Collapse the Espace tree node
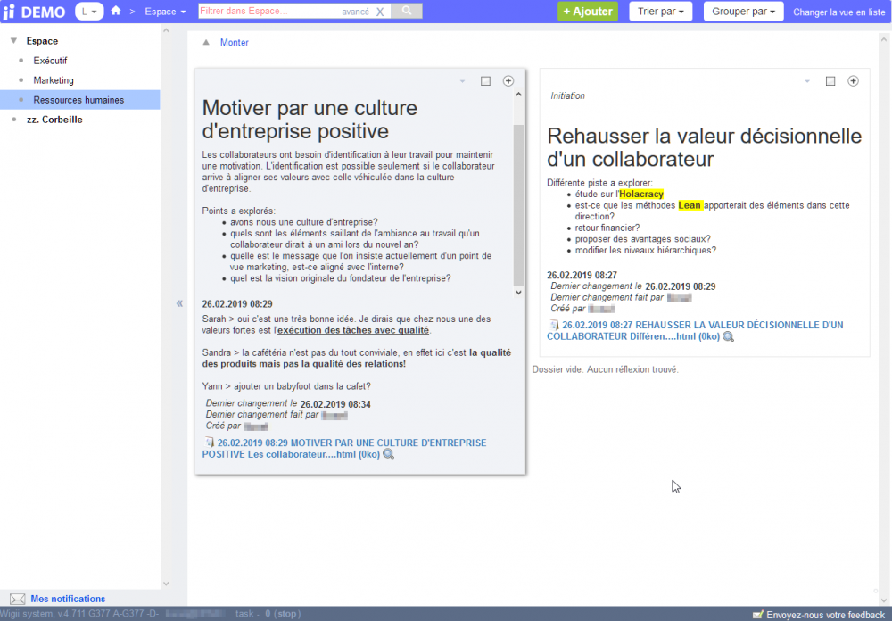892x621 pixels. (13, 41)
